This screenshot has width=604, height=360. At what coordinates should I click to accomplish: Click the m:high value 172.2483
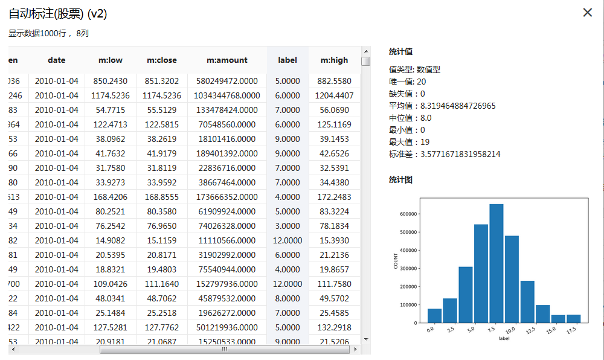tap(335, 197)
